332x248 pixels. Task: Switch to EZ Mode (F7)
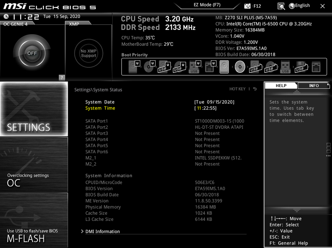point(207,5)
